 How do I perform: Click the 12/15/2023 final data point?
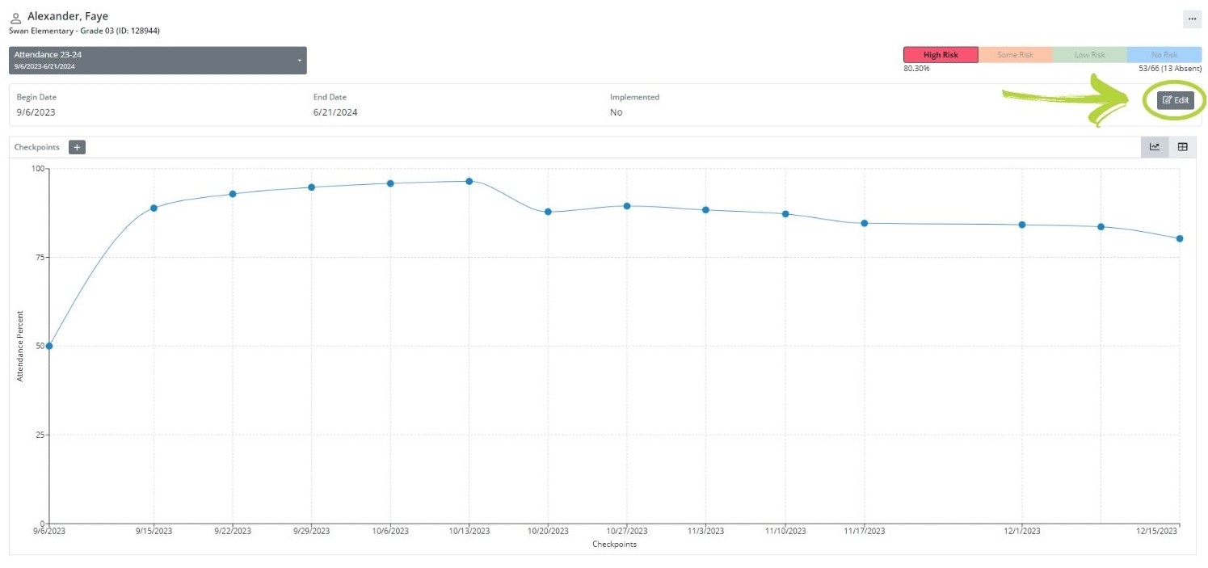(1180, 238)
